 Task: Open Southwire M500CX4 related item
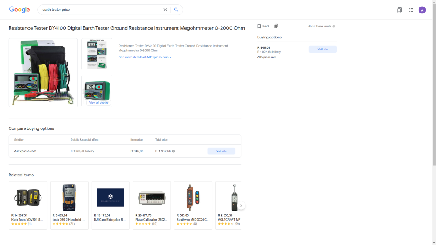193,205
